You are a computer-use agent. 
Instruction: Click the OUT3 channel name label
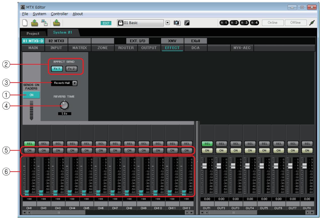(x=236, y=208)
